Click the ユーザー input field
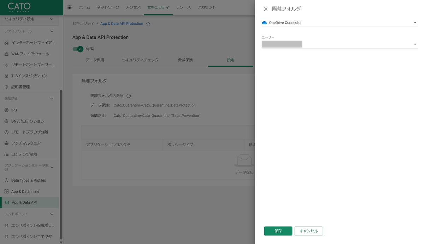This screenshot has height=244, width=424. tap(340, 44)
